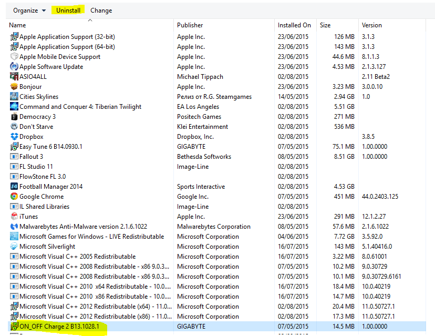Select the FlowStone FL 3.0 icon
The image size is (435, 336).
tap(14, 177)
